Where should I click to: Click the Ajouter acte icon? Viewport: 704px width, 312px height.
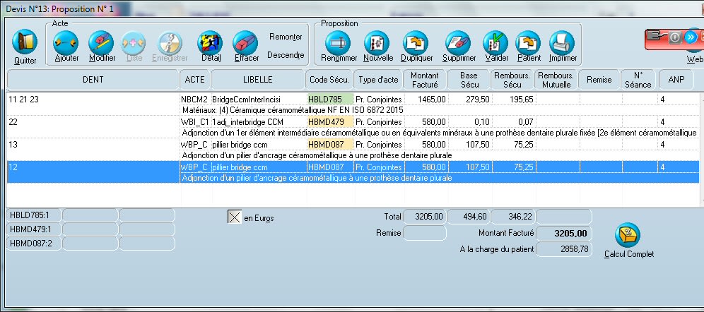(66, 43)
